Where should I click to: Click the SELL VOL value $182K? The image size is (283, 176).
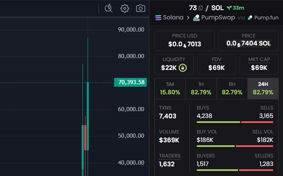coord(265,140)
